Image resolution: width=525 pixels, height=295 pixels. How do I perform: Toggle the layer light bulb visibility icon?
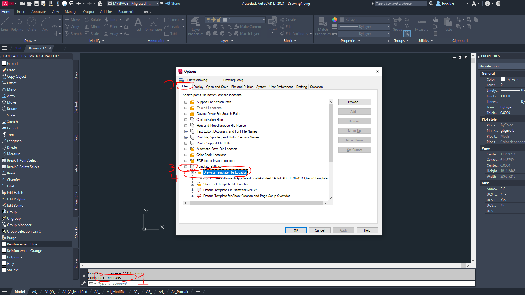point(208,19)
